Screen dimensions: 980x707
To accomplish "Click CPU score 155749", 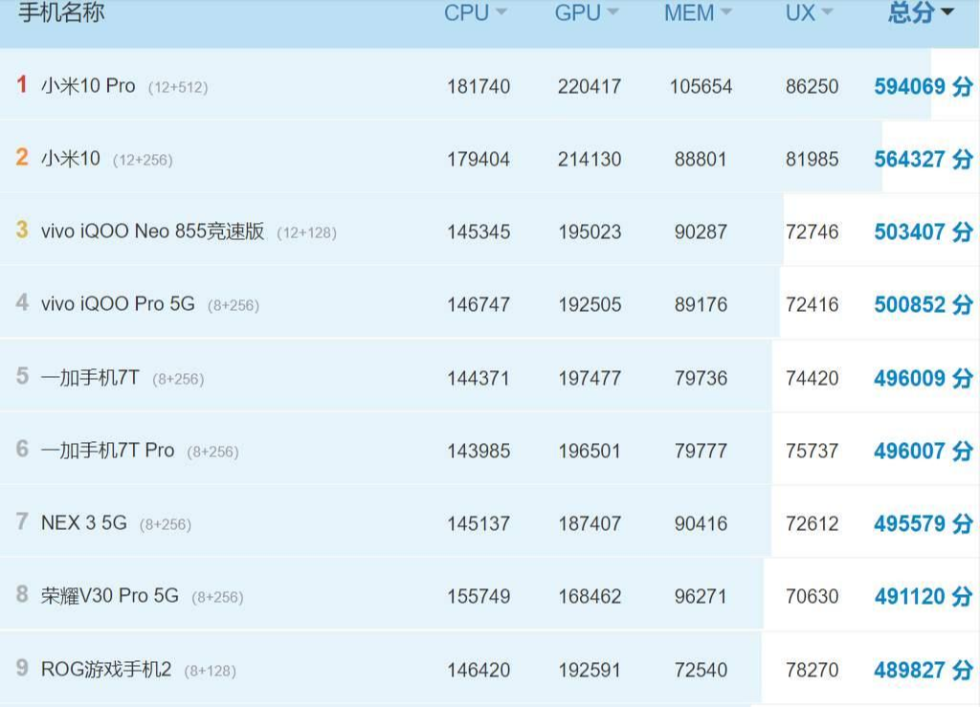I will coord(479,596).
